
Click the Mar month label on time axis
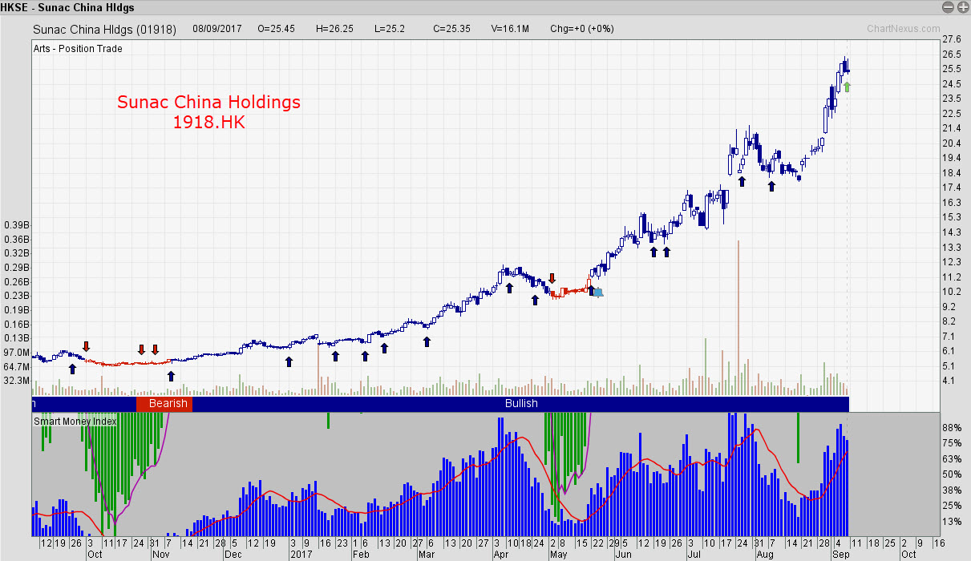pos(427,554)
